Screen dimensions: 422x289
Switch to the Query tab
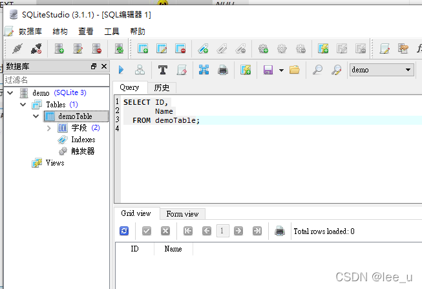pos(129,87)
